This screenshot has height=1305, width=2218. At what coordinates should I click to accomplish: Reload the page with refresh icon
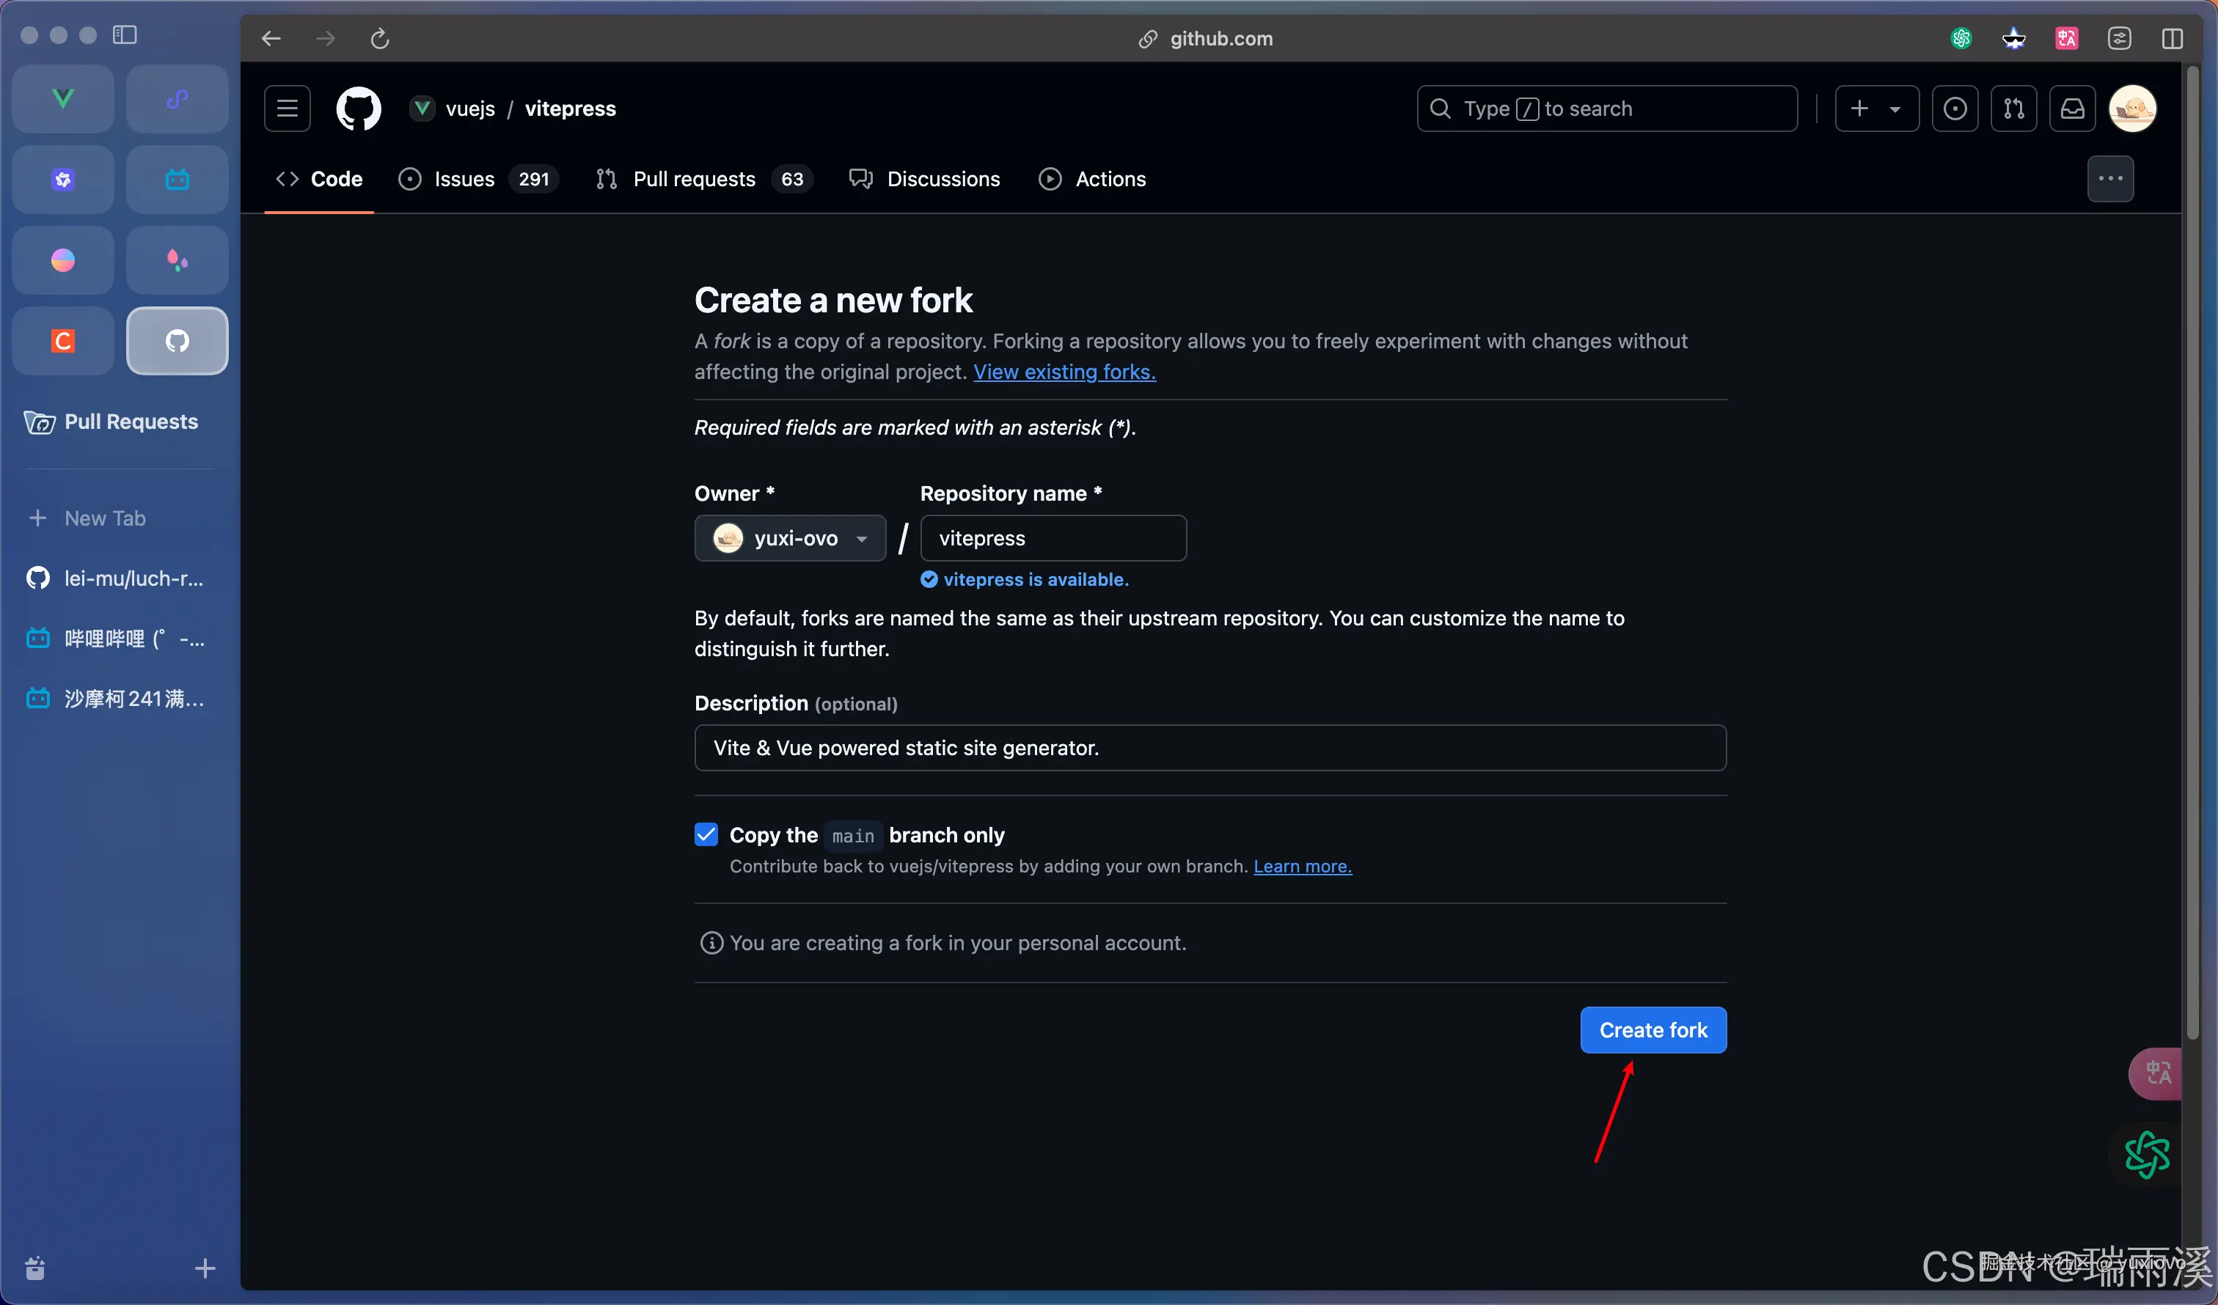379,39
